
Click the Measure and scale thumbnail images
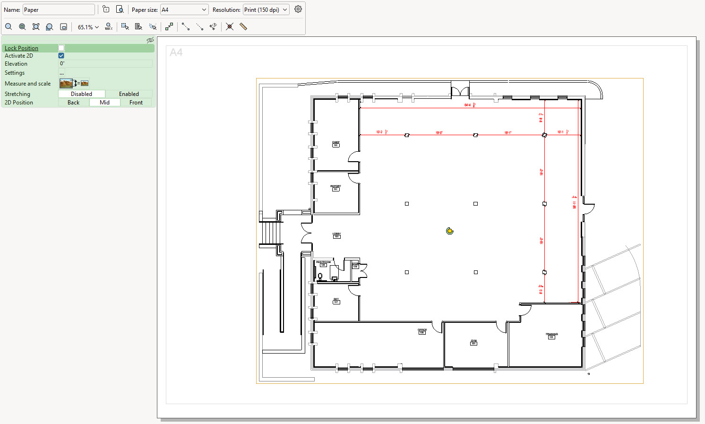coord(74,83)
